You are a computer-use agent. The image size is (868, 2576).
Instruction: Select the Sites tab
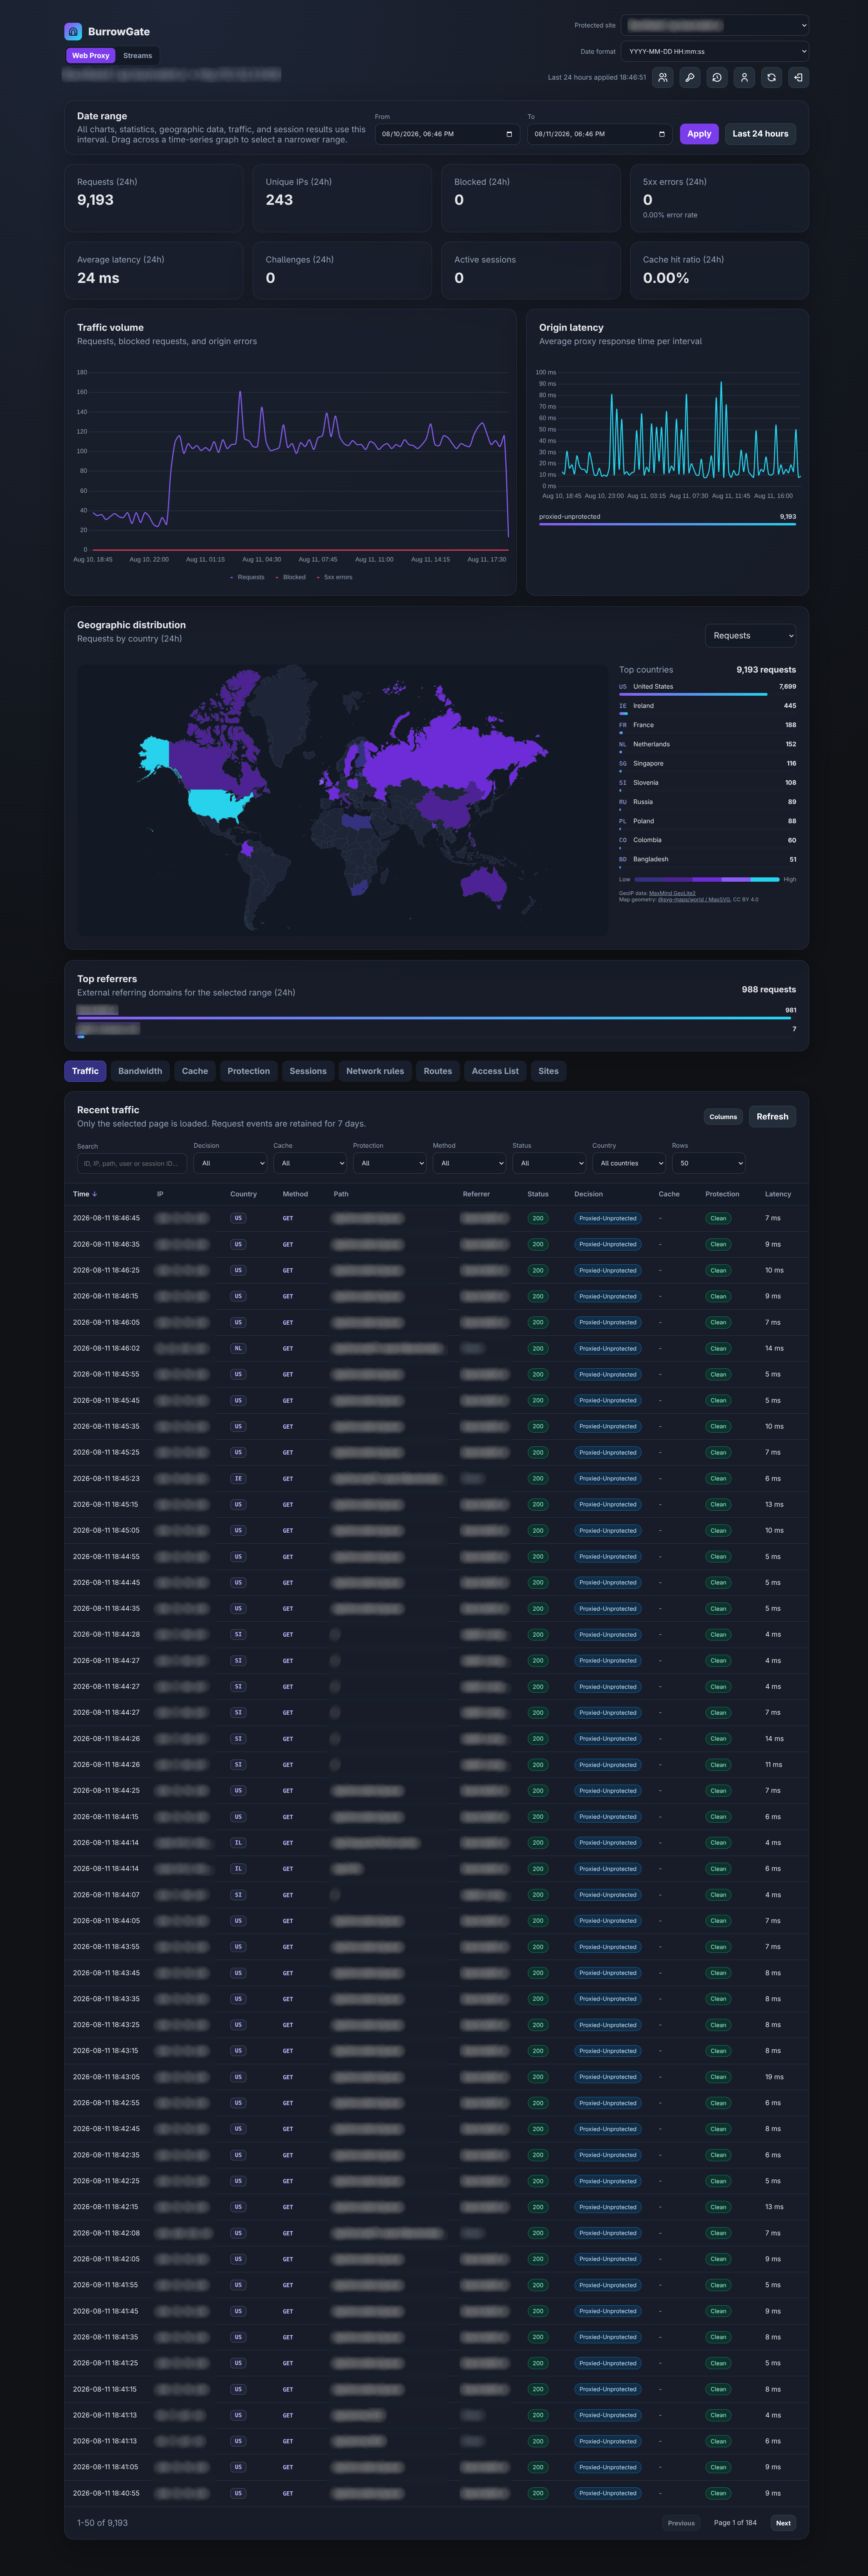point(549,1071)
